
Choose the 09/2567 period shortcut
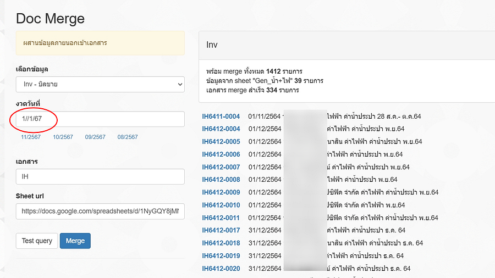[95, 137]
